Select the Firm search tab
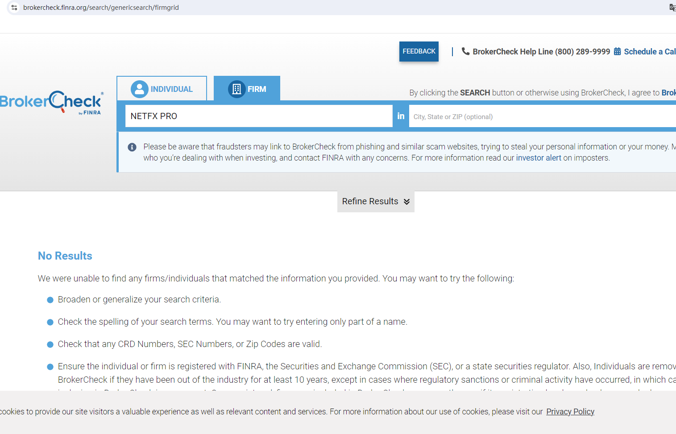 [247, 89]
